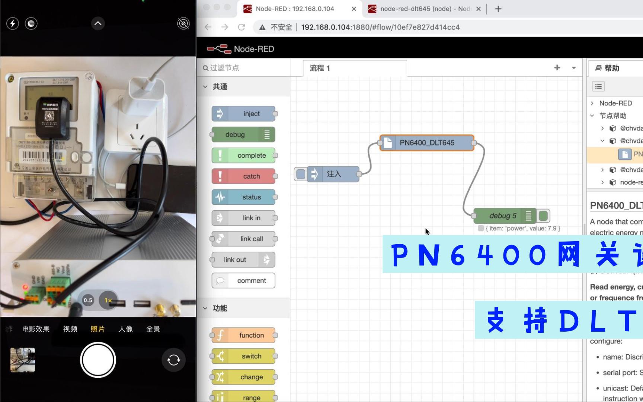The height and width of the screenshot is (402, 643).
Task: Select 1x zoom in camera
Action: [x=108, y=300]
